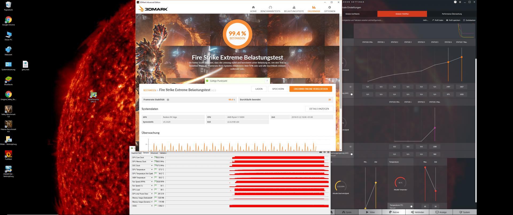Toggle the memory frequency switch beside 800 row
Viewport: 513px width, 215px height.
pyautogui.click(x=351, y=147)
